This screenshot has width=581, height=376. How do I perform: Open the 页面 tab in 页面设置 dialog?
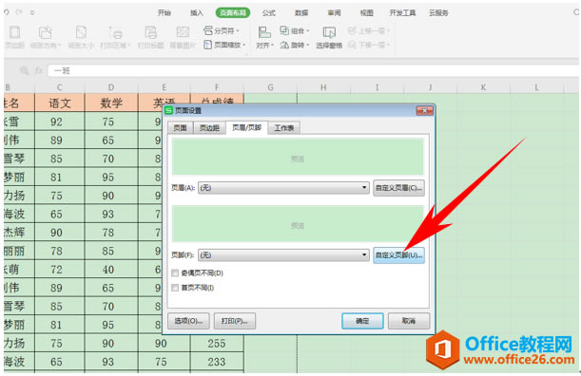(180, 128)
